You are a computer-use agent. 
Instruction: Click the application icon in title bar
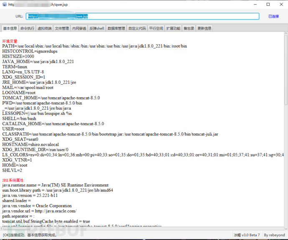coord(5,5)
